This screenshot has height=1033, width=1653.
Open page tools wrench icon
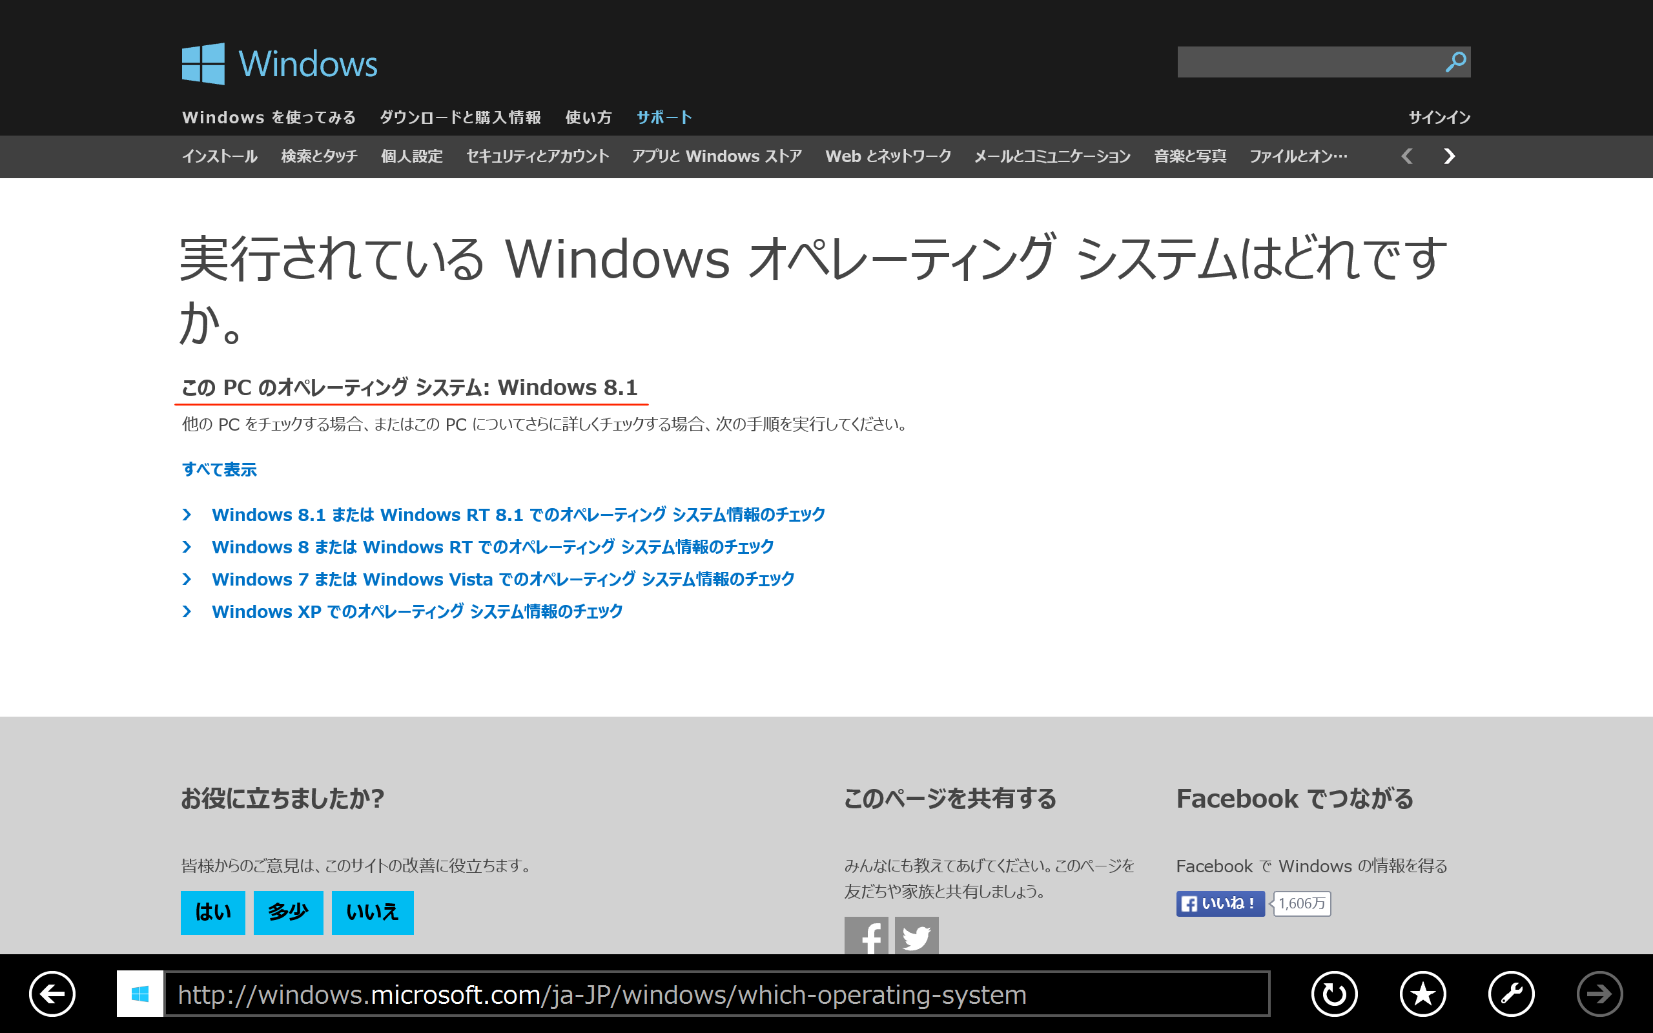[x=1511, y=994]
